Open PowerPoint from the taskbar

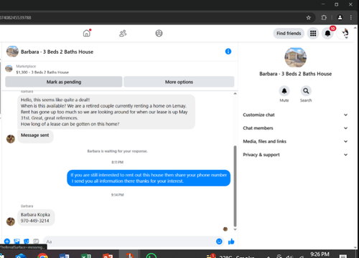click(x=108, y=256)
